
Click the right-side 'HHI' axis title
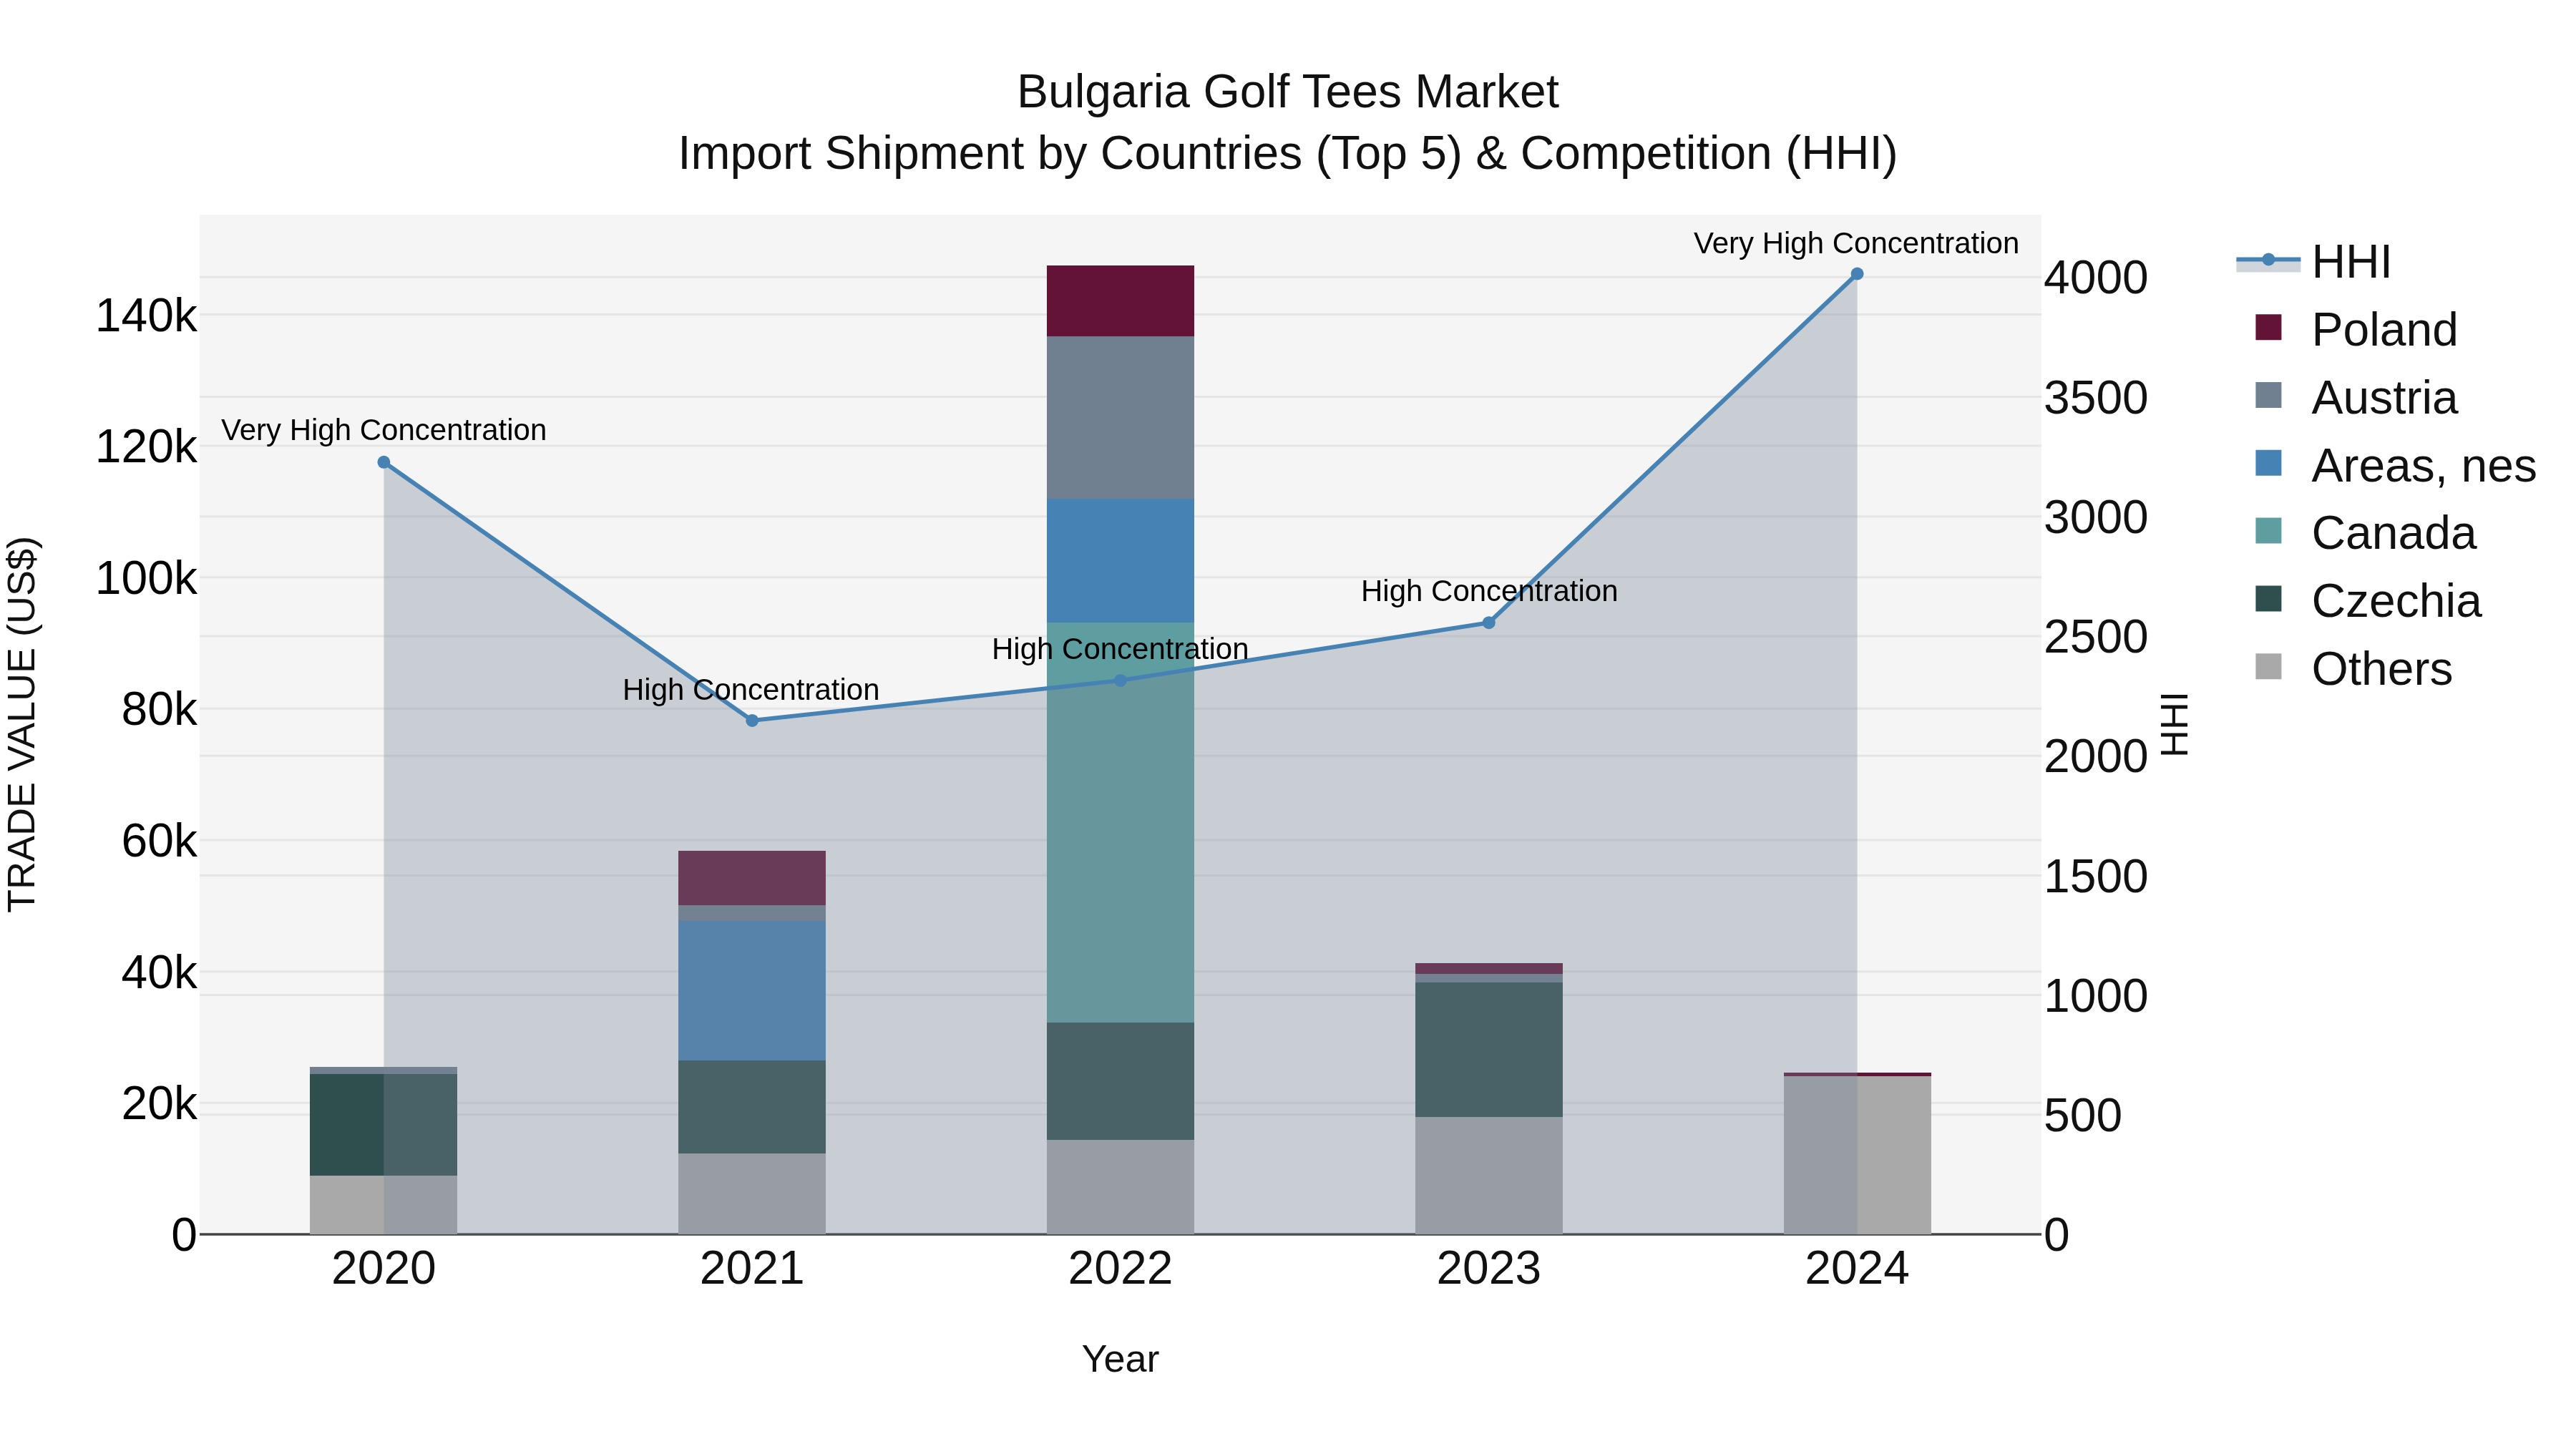2175,724
